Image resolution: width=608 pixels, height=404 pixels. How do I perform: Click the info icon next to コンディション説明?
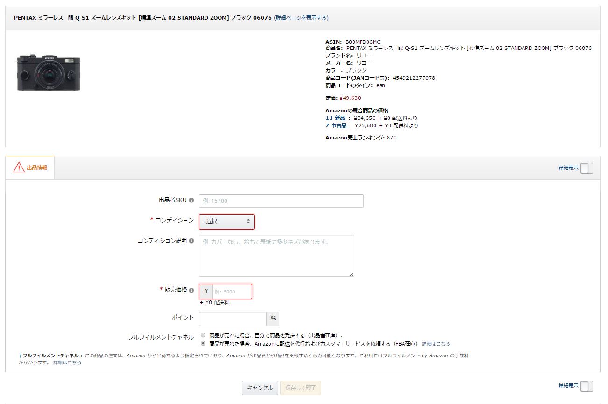point(191,241)
